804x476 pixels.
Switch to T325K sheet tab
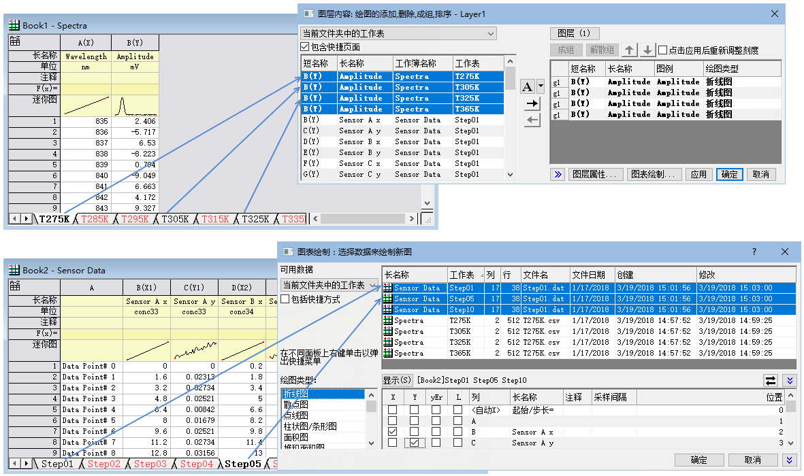[255, 219]
